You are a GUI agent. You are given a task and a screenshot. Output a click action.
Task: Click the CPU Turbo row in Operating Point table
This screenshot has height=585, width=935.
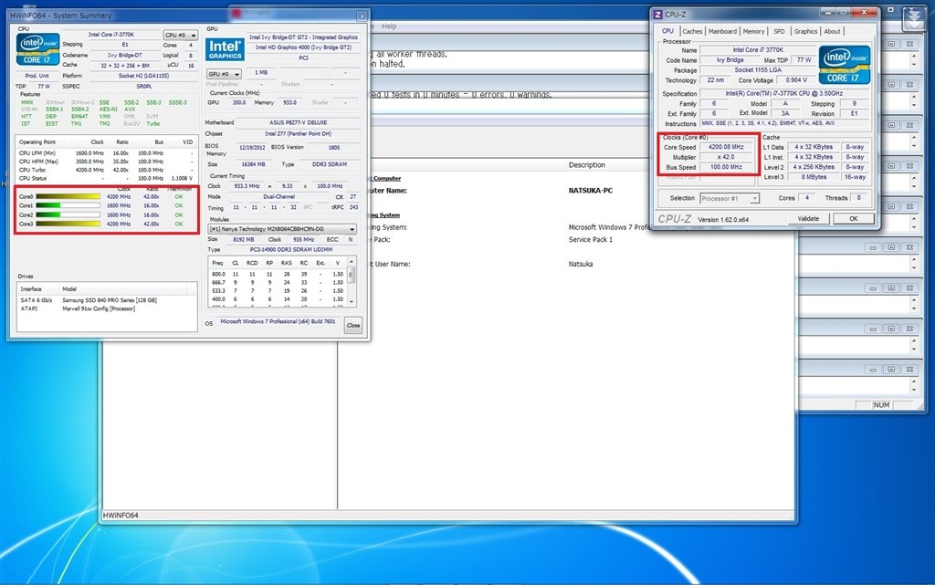click(106, 170)
